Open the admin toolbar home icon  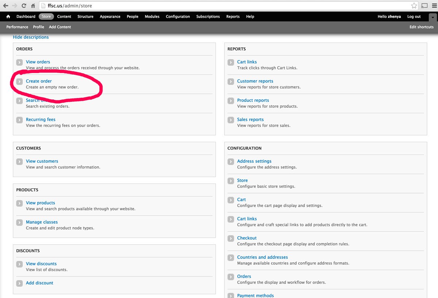tap(8, 16)
